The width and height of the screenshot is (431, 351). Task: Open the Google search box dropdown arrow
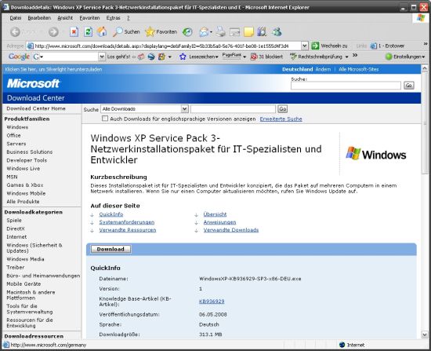tap(102, 57)
